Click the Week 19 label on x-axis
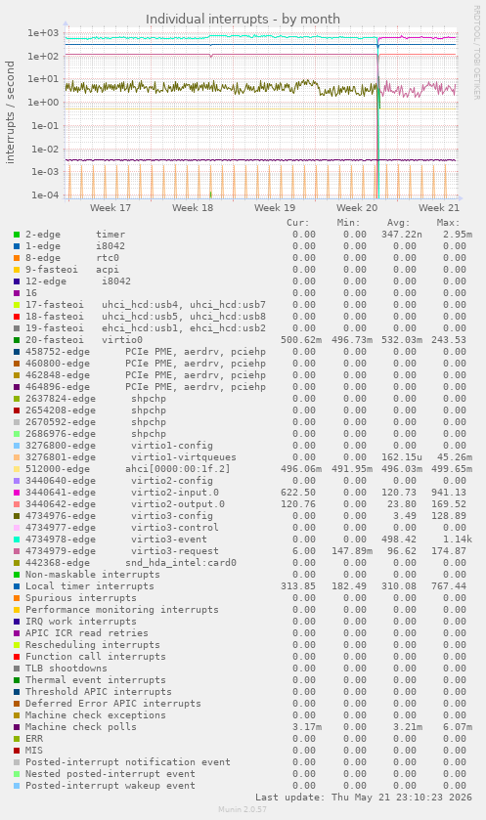 (x=275, y=207)
